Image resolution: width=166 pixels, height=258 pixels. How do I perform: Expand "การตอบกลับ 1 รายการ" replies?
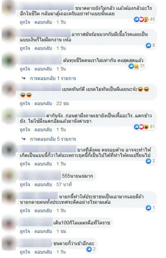[53, 78]
